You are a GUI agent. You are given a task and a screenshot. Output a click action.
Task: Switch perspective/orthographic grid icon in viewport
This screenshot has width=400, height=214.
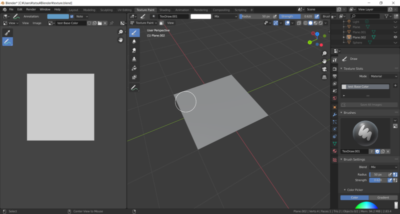click(324, 77)
